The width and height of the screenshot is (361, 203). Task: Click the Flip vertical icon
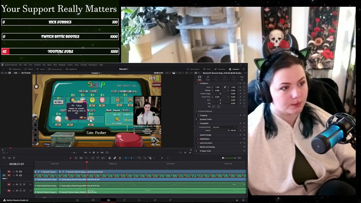tap(219, 107)
